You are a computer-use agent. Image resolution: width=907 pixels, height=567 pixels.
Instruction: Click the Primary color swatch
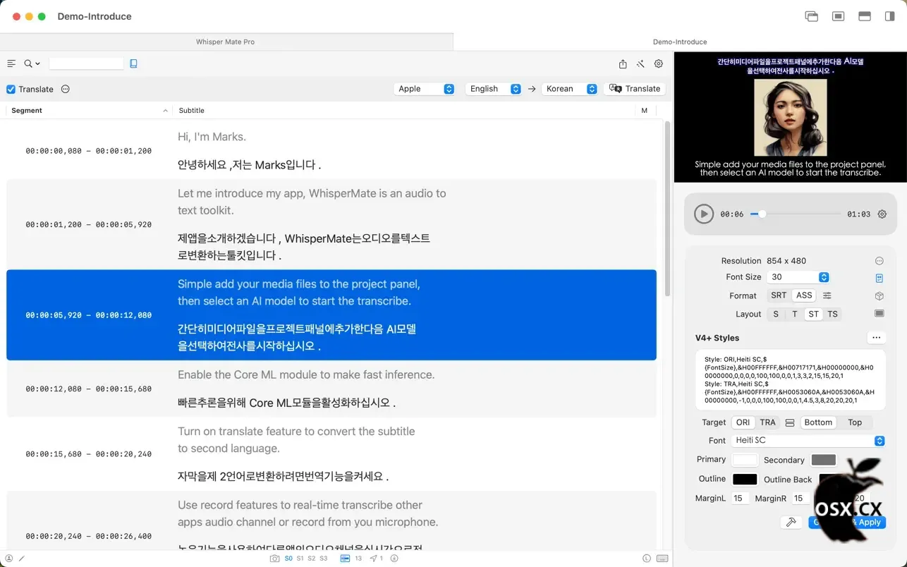[745, 460]
